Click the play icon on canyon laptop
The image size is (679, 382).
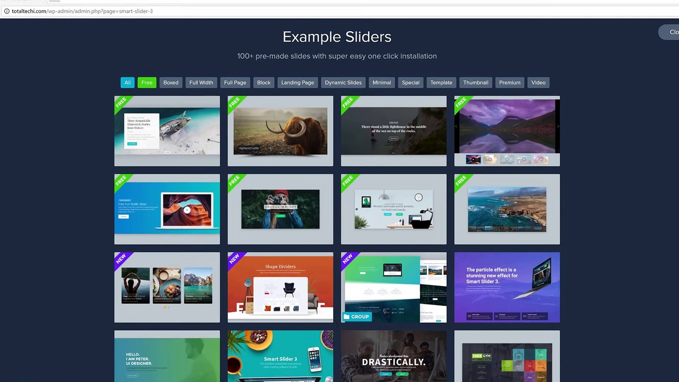[187, 210]
